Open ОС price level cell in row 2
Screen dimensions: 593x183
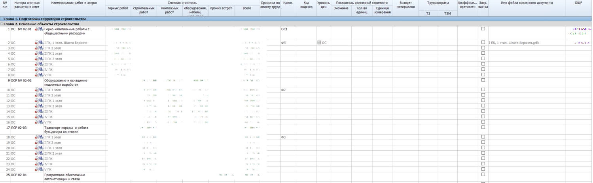[x=324, y=43]
